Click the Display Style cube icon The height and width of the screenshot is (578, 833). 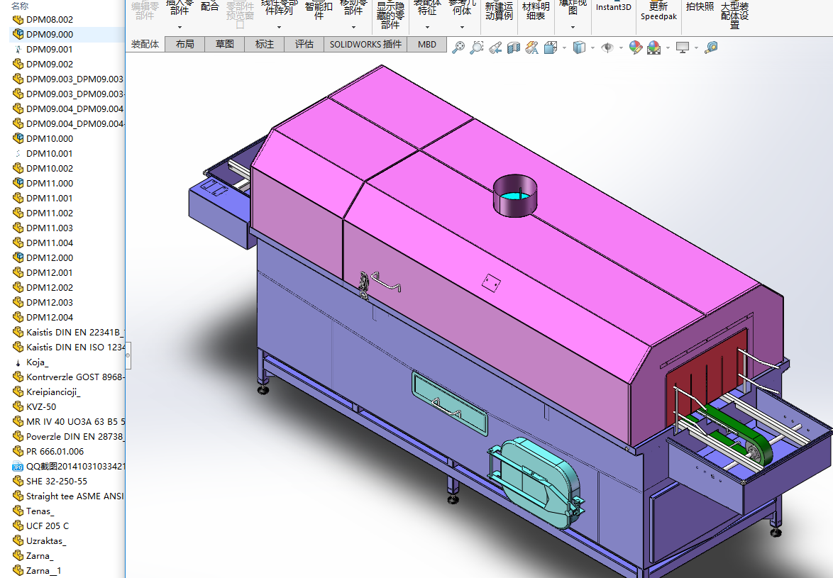click(x=580, y=48)
